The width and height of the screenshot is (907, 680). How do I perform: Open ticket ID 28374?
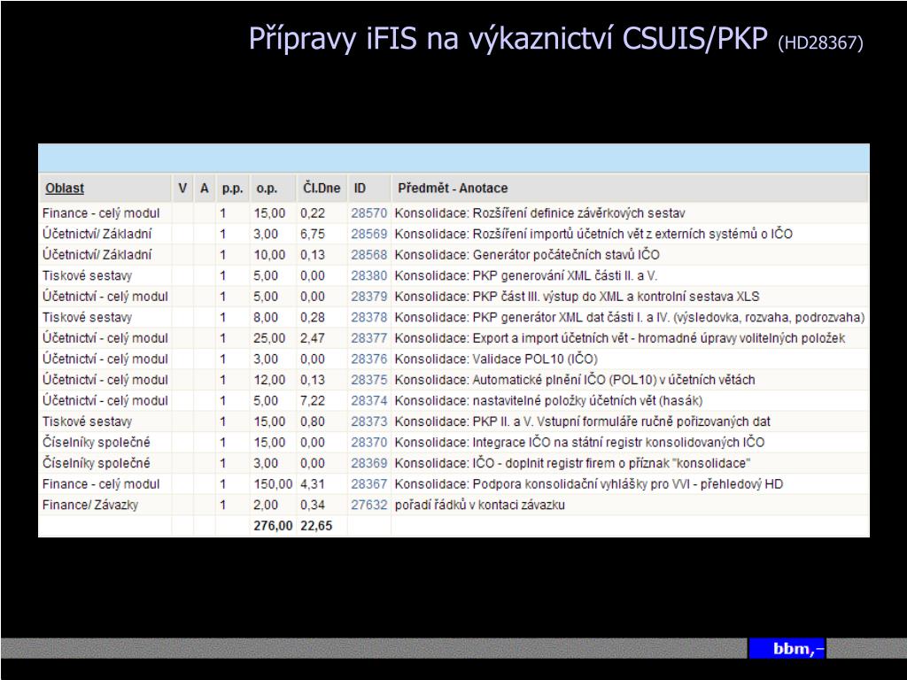[368, 401]
